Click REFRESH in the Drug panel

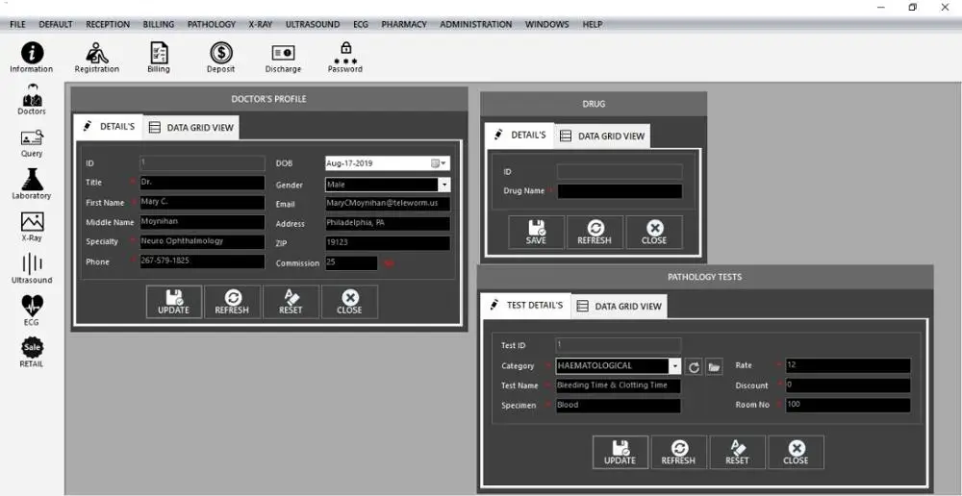[x=595, y=233]
